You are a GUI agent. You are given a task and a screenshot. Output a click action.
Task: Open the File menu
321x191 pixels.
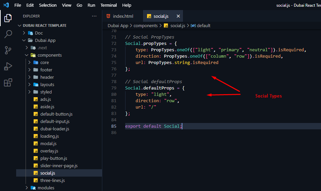(x=17, y=5)
